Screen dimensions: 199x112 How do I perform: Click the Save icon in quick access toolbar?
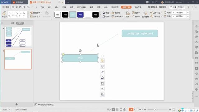tap(13, 7)
